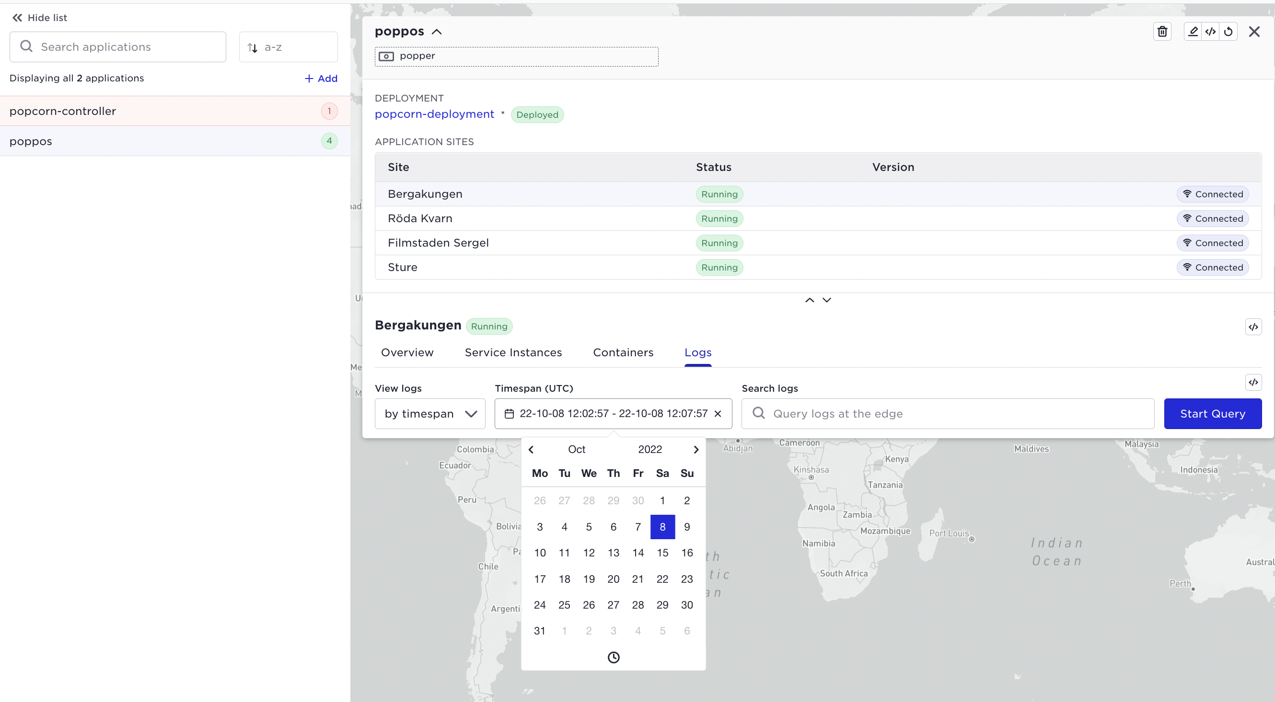The image size is (1275, 702).
Task: Open the popcorn-deployment link
Action: point(434,114)
